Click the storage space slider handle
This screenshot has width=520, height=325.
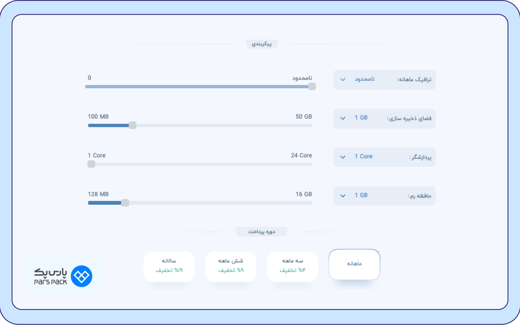pyautogui.click(x=133, y=125)
